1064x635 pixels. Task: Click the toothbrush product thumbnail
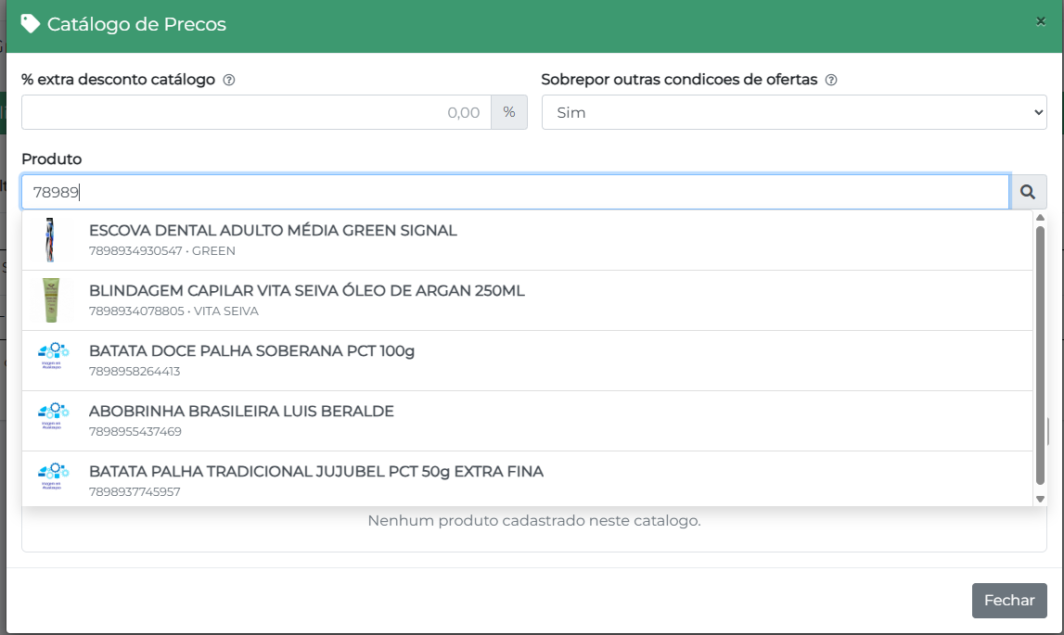coord(50,240)
